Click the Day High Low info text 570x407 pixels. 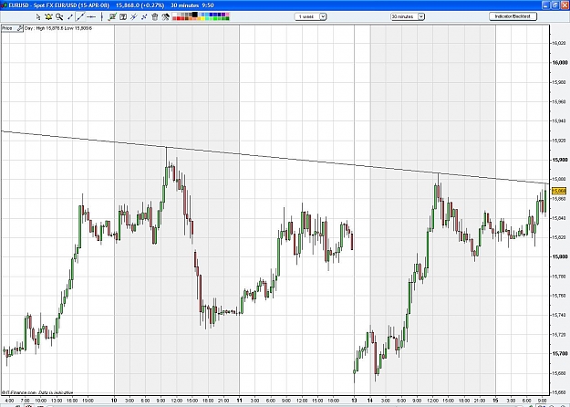tap(58, 28)
